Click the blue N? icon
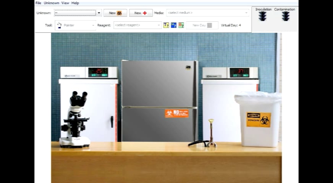Screen dimensions: 333x183 pyautogui.click(x=173, y=25)
